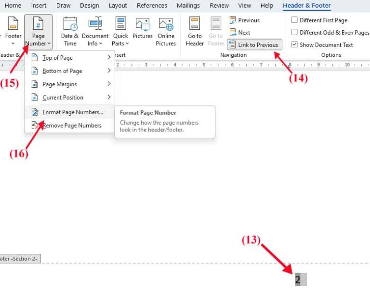Toggle Link to Previous

(x=254, y=45)
